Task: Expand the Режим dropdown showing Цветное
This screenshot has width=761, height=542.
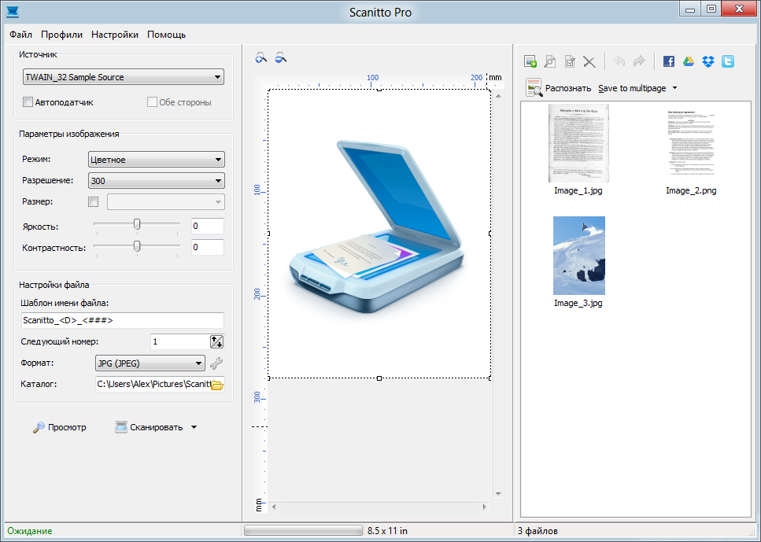Action: click(x=157, y=160)
